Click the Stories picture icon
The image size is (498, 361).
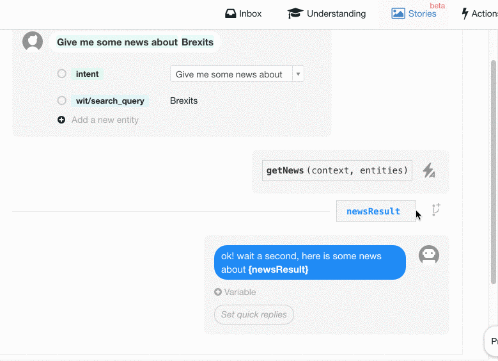[398, 13]
